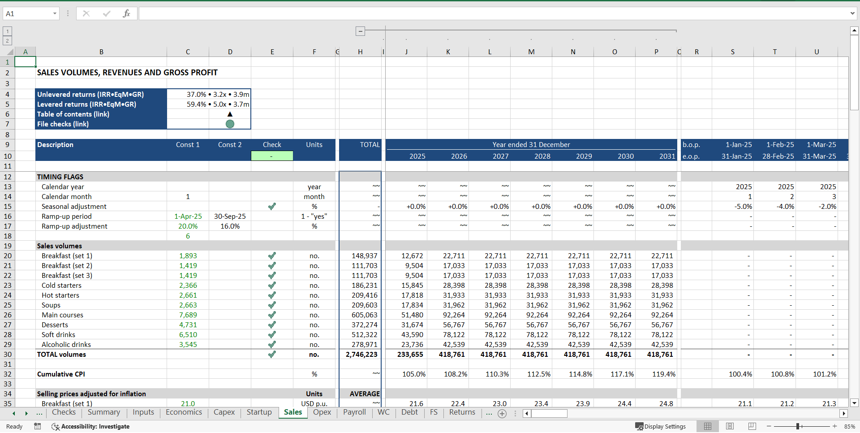Click the TOTAL volumes check mark

click(x=272, y=355)
